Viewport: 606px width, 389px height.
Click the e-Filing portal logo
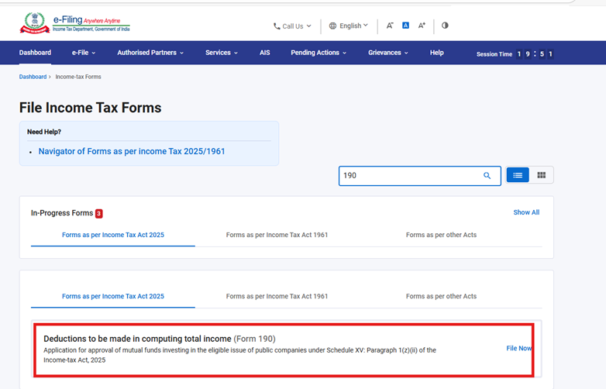click(x=75, y=25)
